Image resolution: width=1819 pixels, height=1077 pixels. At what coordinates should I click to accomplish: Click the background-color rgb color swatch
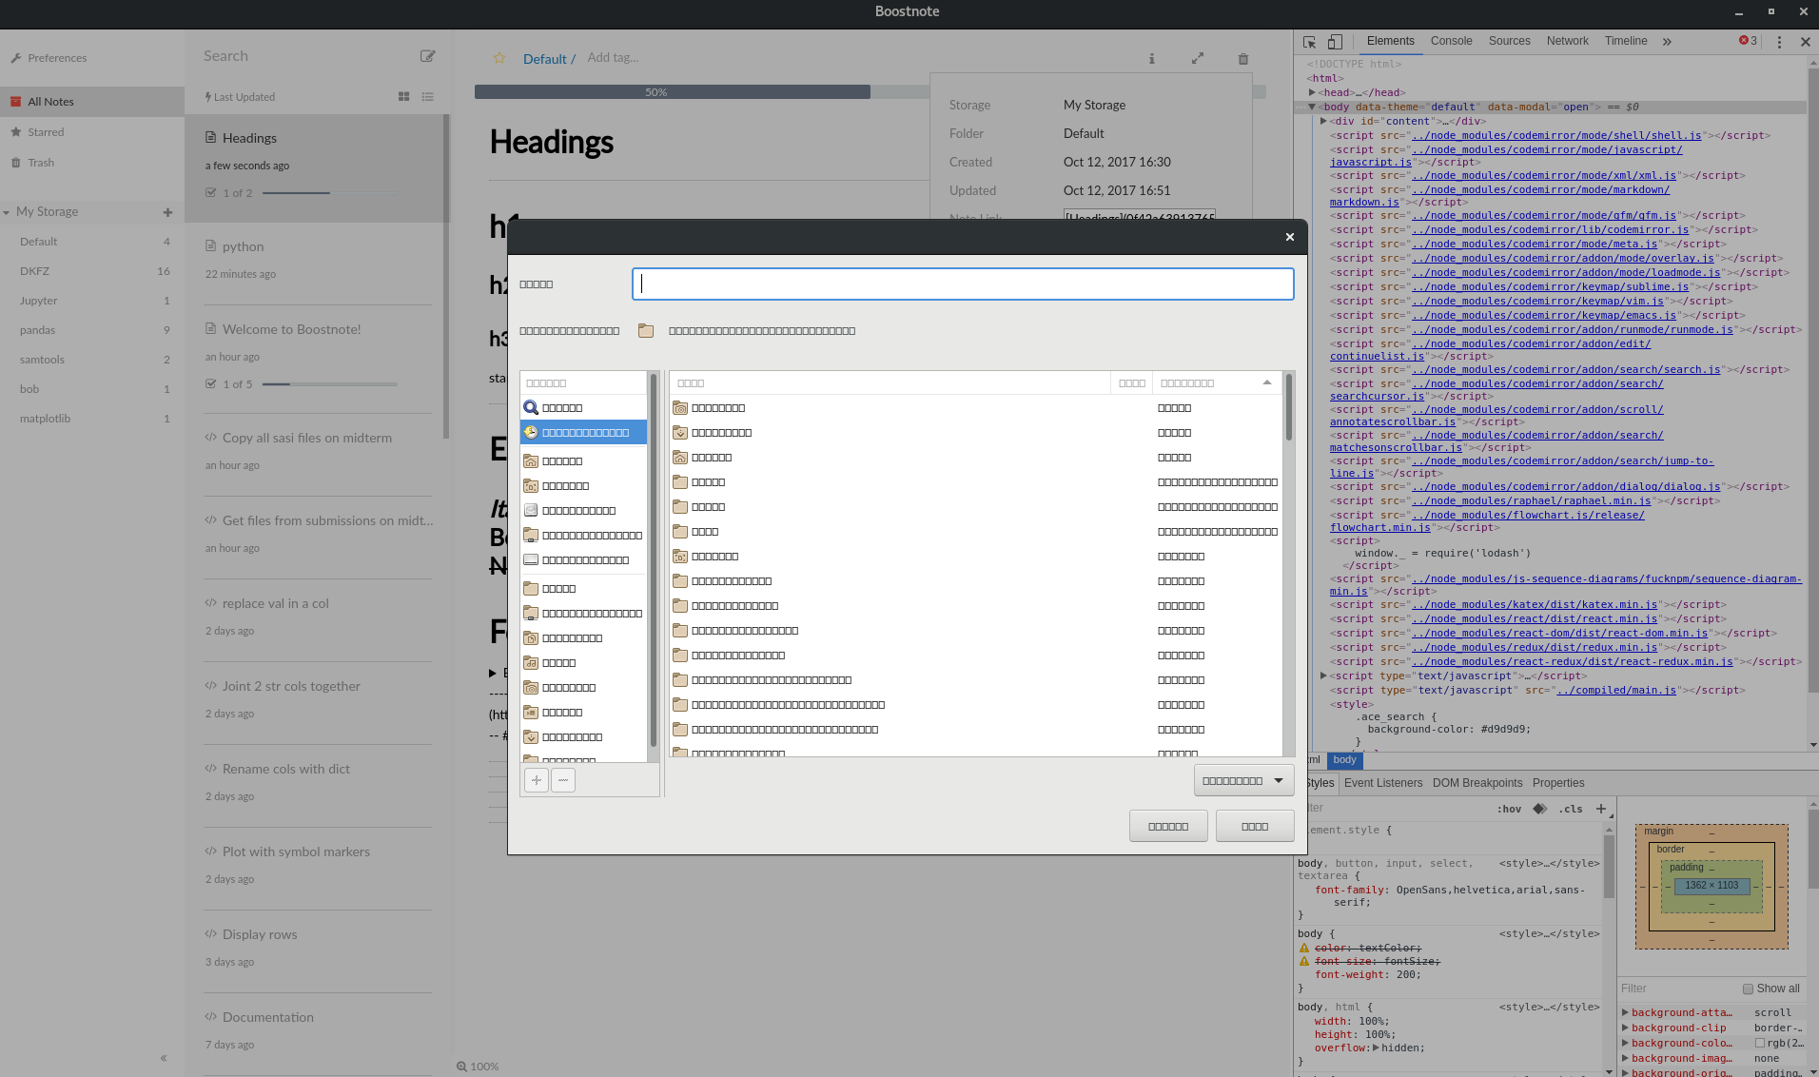(1760, 1044)
